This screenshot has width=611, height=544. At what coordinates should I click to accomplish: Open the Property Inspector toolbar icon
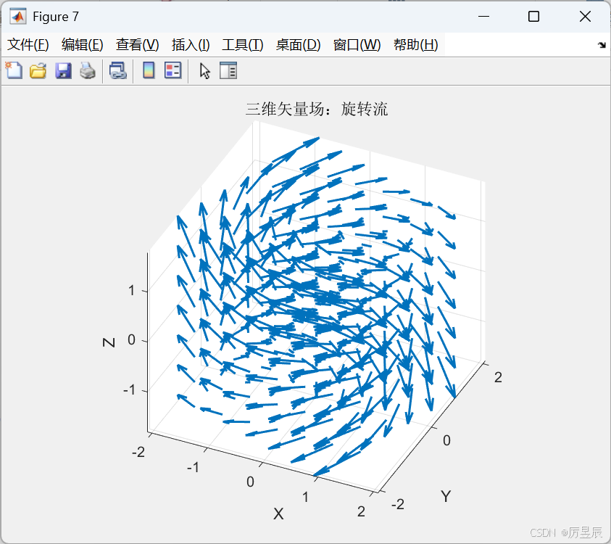228,71
